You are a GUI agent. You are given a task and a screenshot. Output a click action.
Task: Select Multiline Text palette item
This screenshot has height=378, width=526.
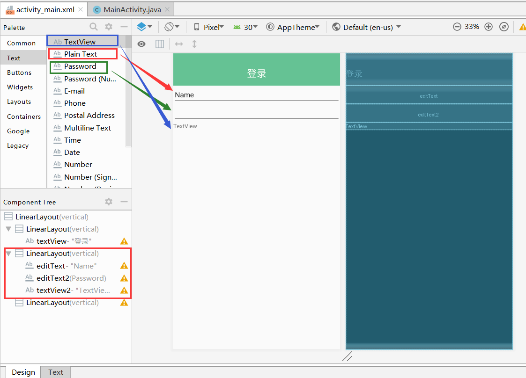pos(87,128)
